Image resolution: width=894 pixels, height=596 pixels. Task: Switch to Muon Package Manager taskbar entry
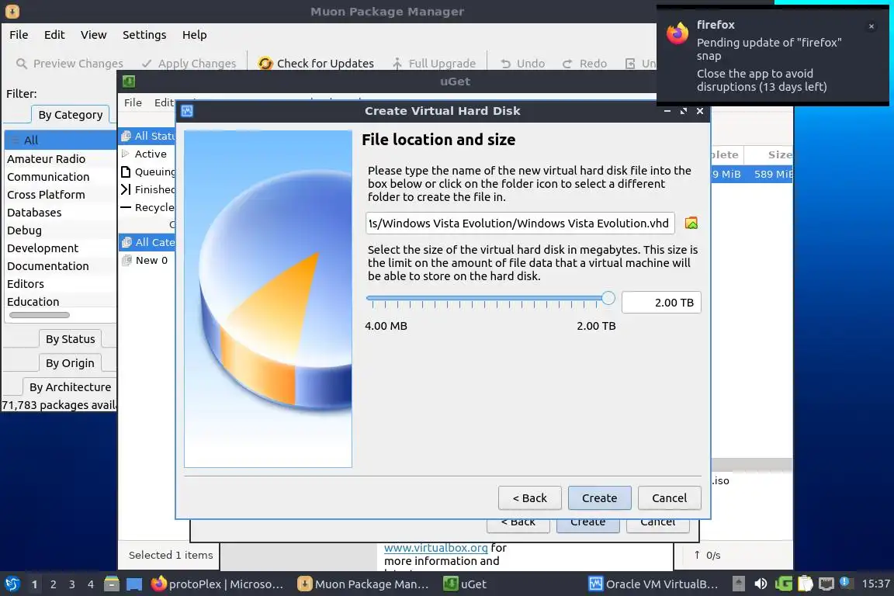(x=363, y=584)
